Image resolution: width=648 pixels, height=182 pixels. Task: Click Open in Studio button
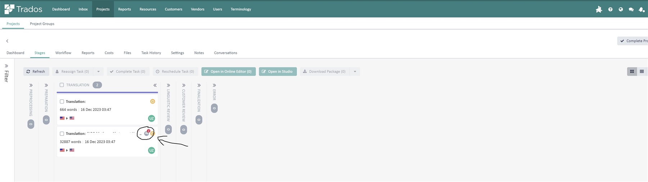coord(278,72)
